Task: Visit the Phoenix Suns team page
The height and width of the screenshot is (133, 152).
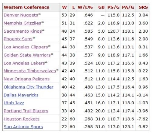Action: (18, 39)
